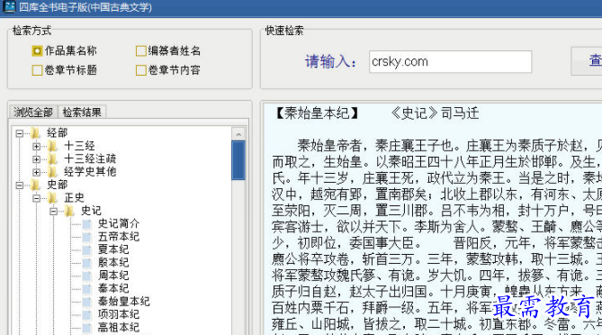Click the 史部 folder icon
This screenshot has width=602, height=335.
click(36, 185)
